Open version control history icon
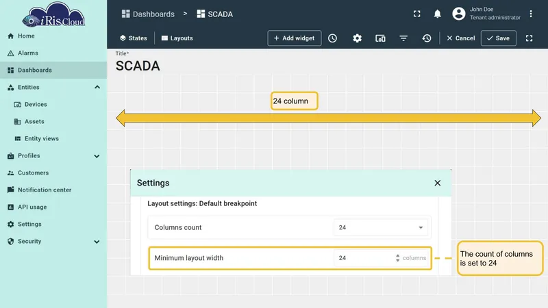 pyautogui.click(x=426, y=38)
